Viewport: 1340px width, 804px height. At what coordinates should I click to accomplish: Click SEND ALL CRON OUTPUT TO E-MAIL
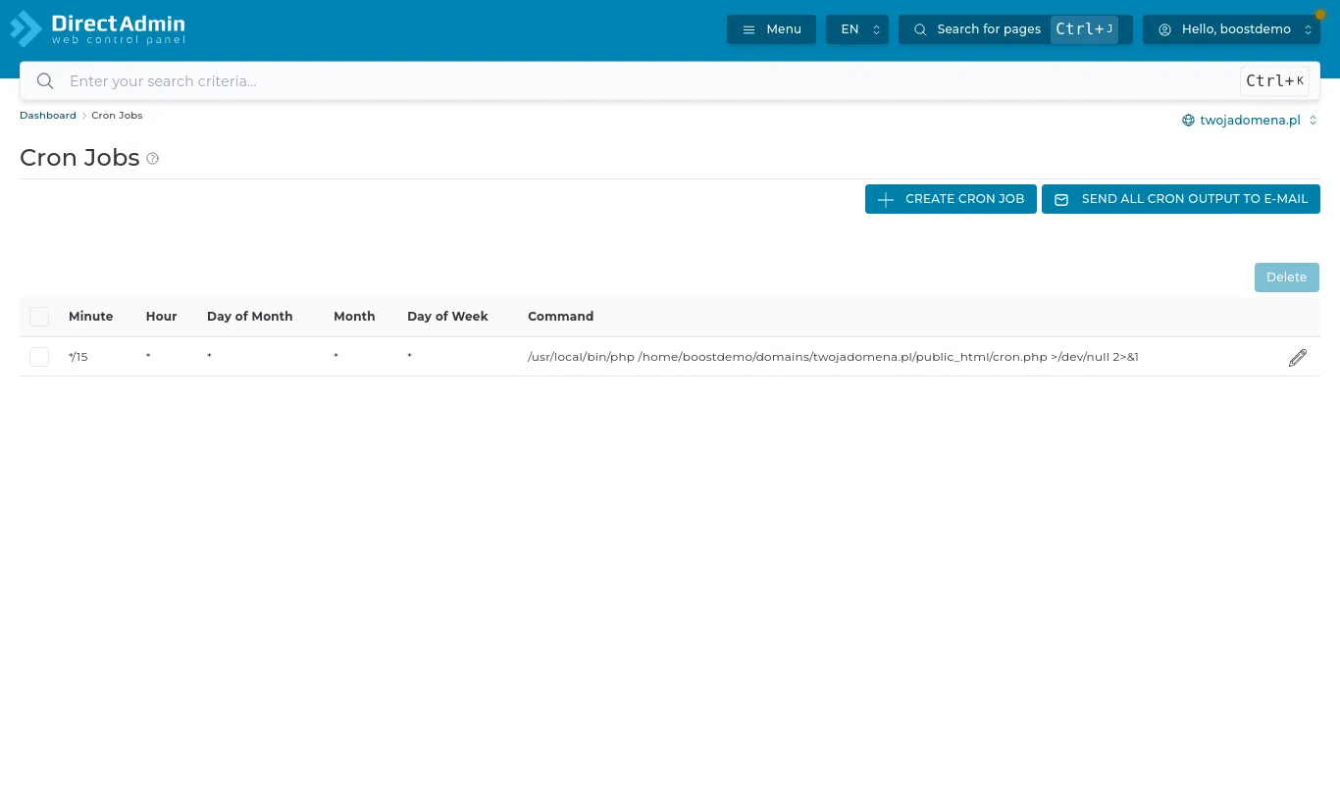1181,199
